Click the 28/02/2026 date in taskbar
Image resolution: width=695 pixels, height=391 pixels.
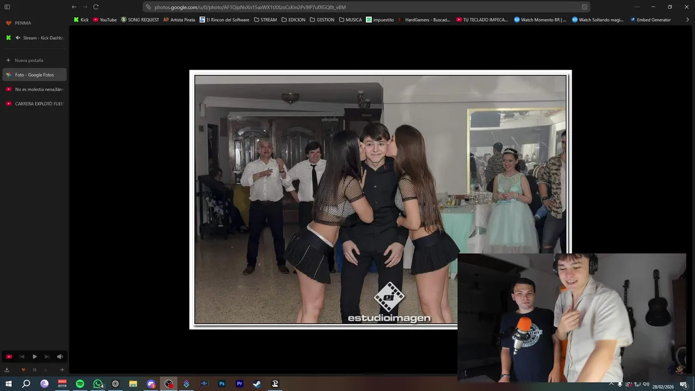[x=663, y=387]
